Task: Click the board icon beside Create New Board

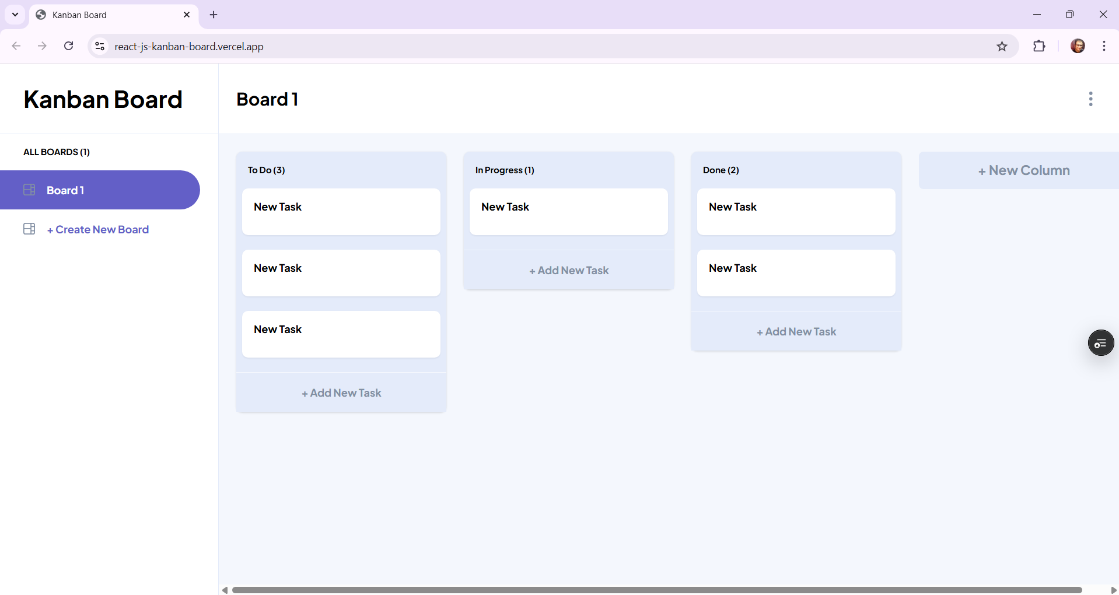Action: click(29, 229)
